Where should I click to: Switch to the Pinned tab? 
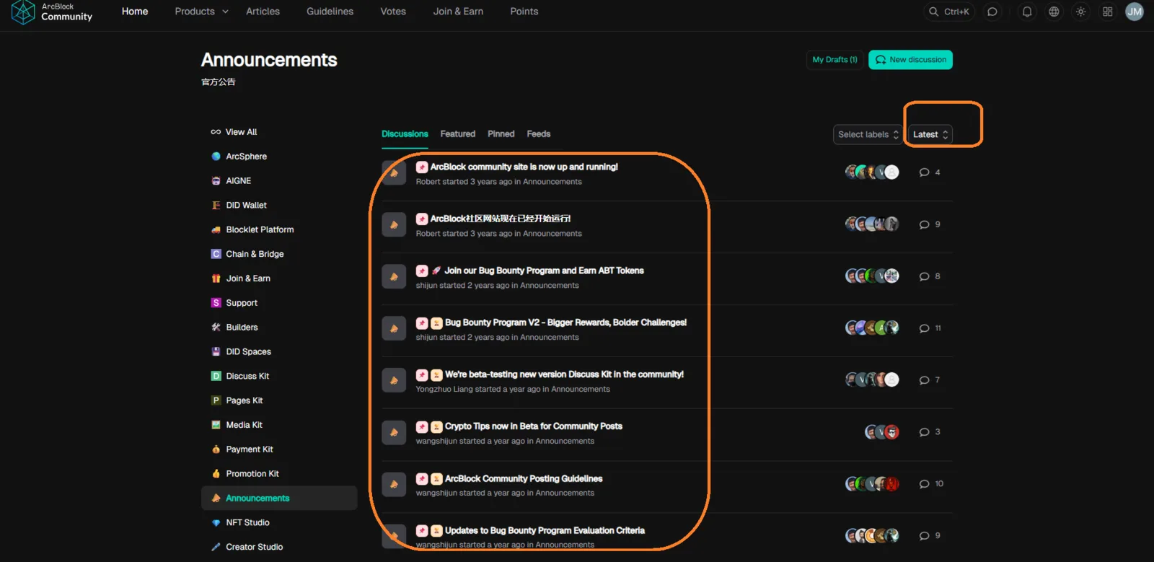pyautogui.click(x=501, y=134)
